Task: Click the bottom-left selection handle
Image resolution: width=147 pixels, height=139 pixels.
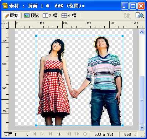Action: click(x=36, y=125)
